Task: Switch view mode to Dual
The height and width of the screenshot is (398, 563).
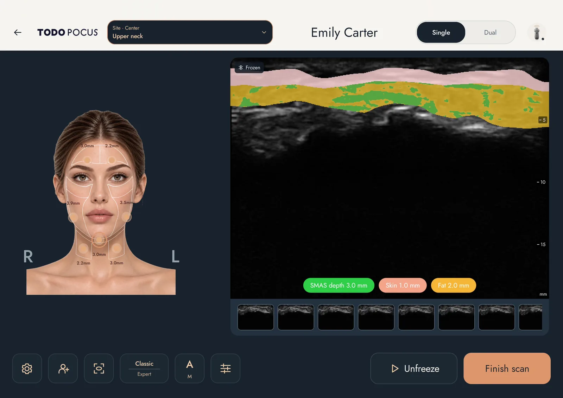Action: [x=490, y=32]
